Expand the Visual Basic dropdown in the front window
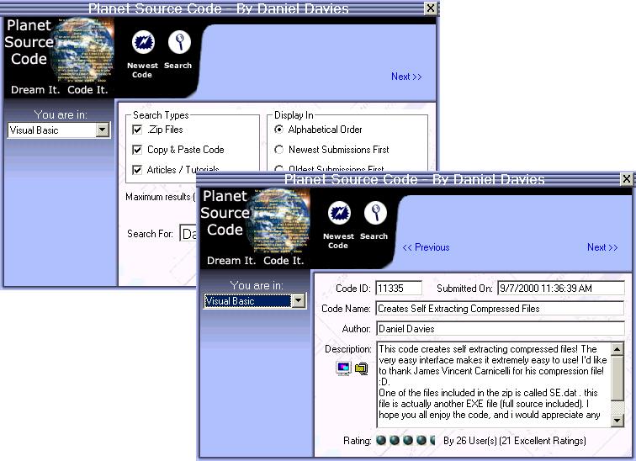 [x=298, y=301]
